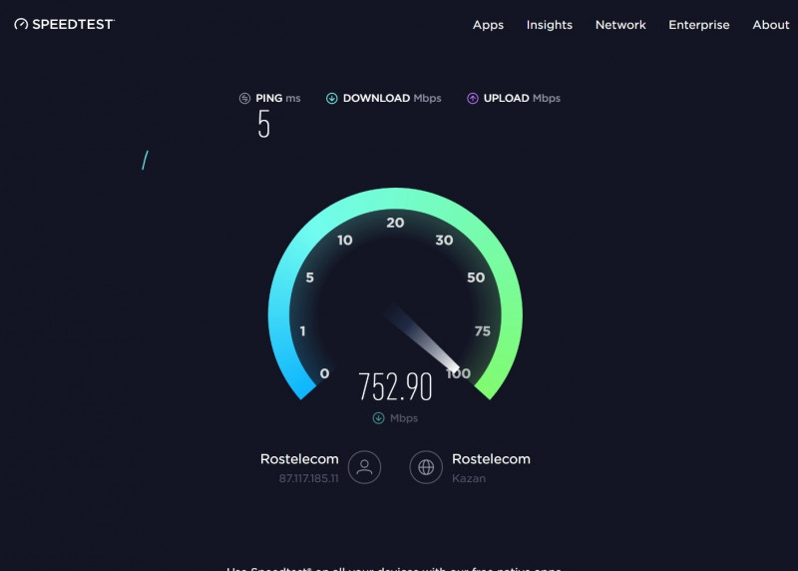Click the download arrow icon beside DOWNLOAD
Image resolution: width=798 pixels, height=571 pixels.
[332, 98]
